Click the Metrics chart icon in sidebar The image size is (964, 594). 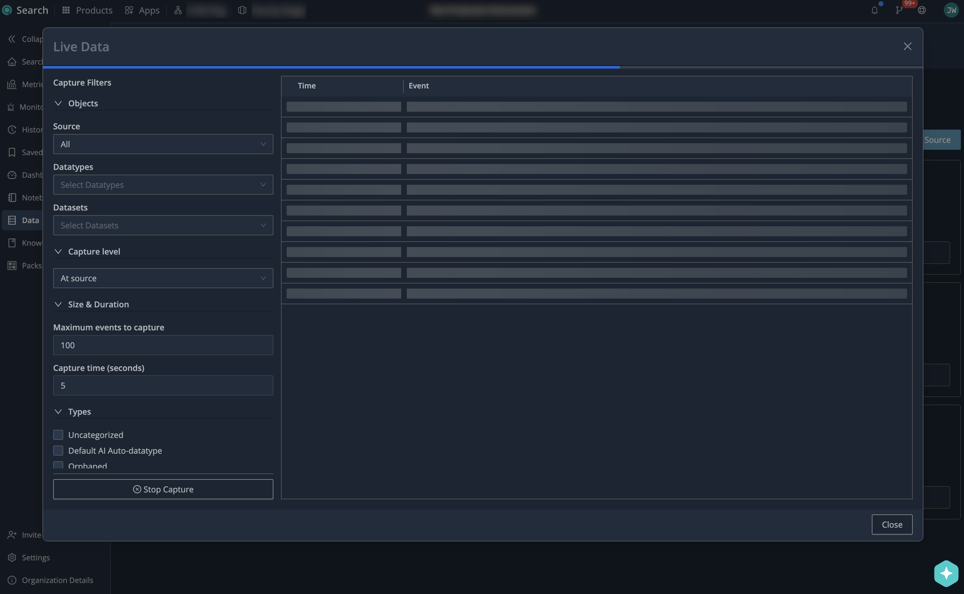click(x=12, y=84)
